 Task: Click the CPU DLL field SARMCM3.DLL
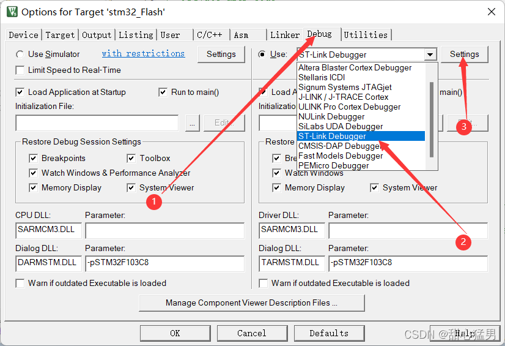[48, 230]
